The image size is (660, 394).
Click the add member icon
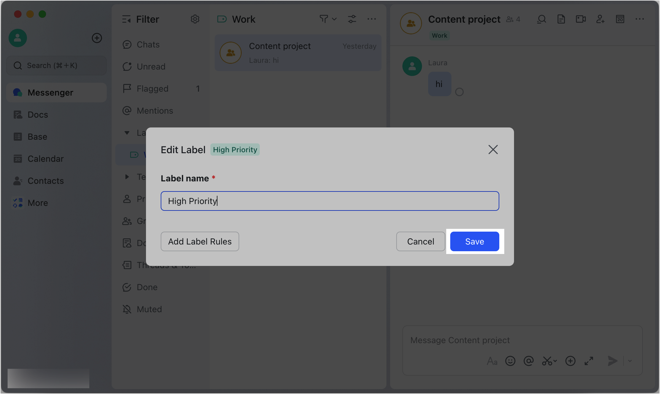tap(600, 19)
